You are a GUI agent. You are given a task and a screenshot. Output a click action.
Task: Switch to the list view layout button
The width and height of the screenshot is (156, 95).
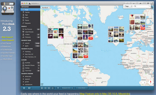[42, 88]
